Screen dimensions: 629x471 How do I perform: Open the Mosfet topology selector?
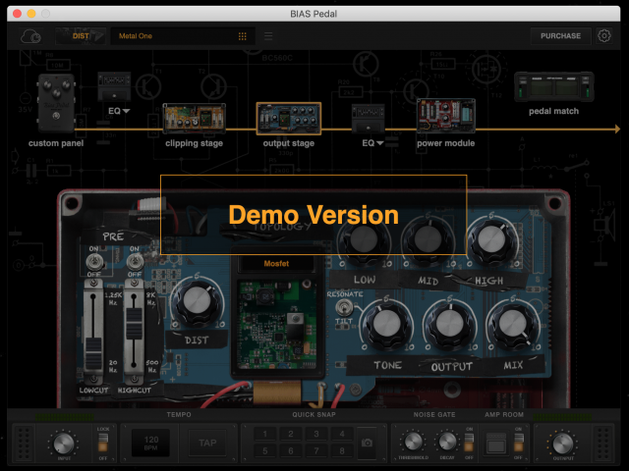[276, 264]
